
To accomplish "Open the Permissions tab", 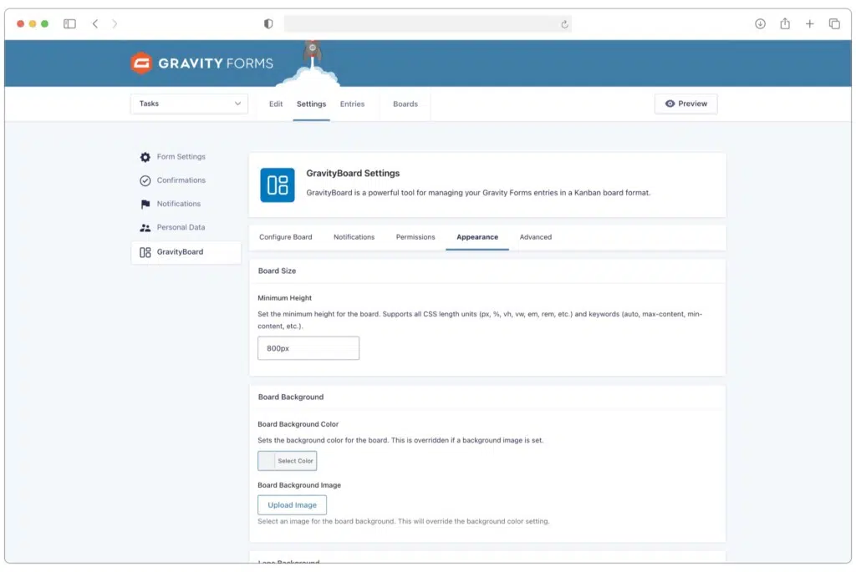I will 415,237.
